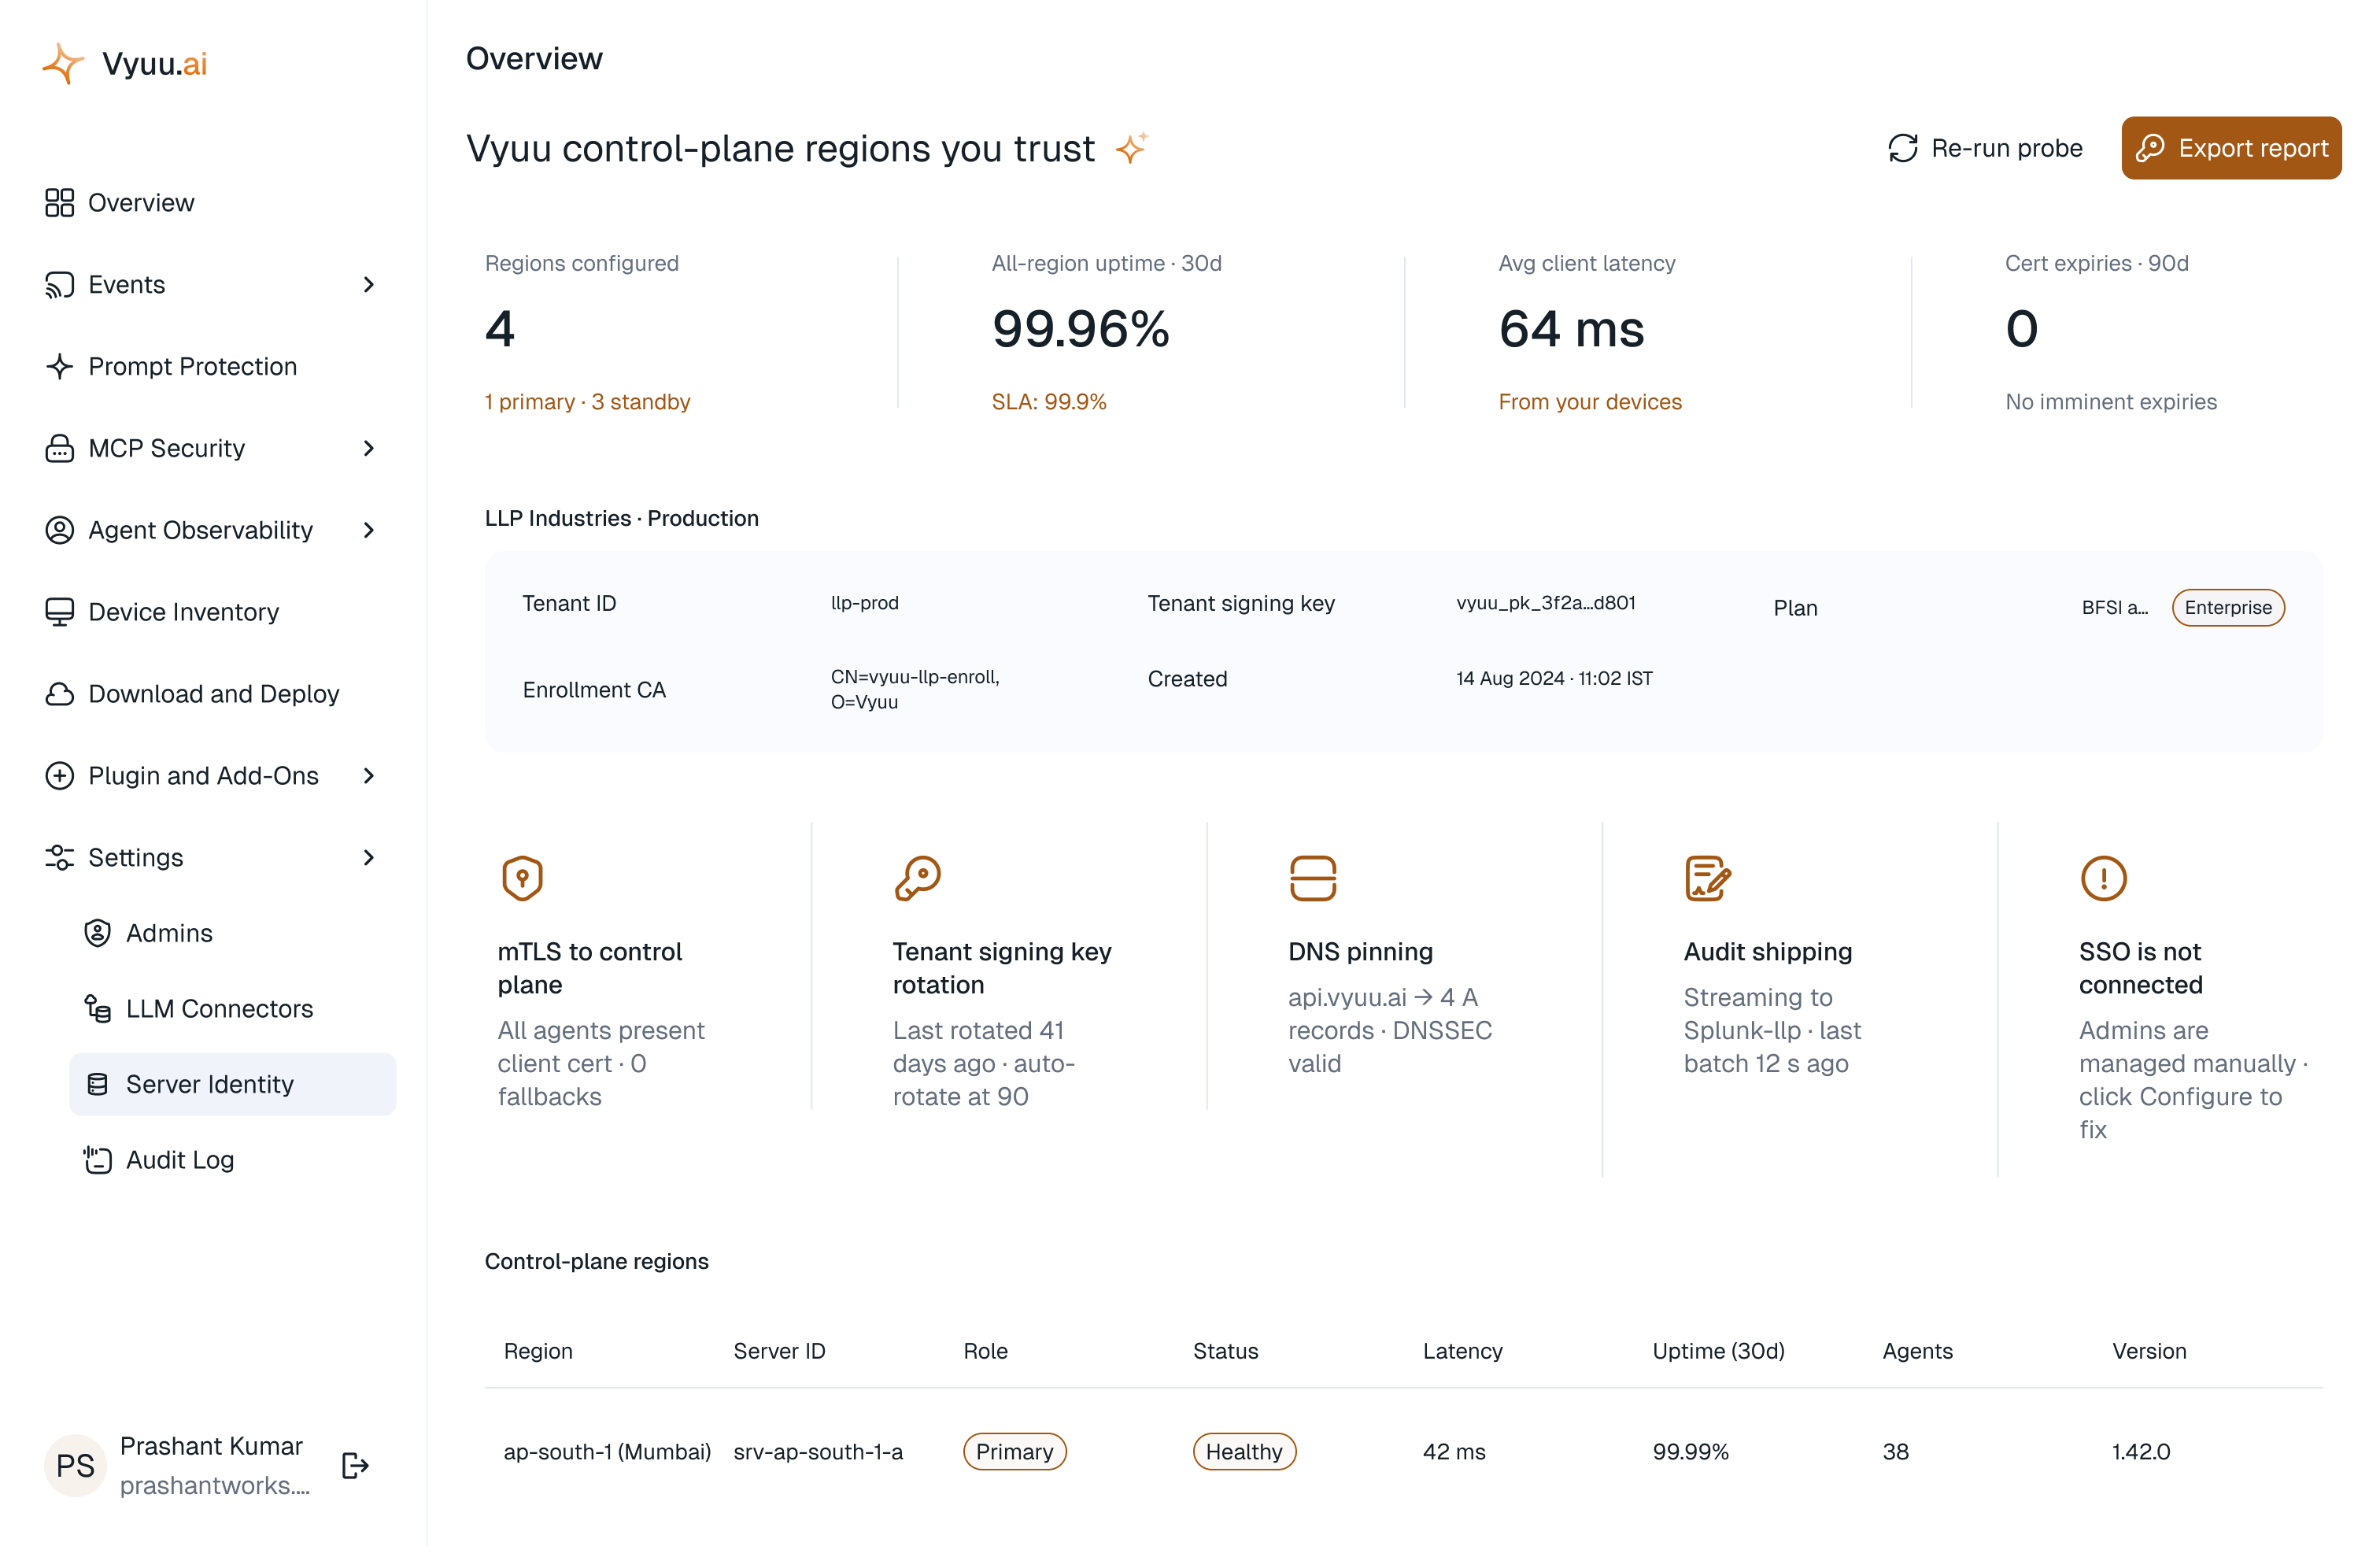Click the sparkle icon beside the page heading
This screenshot has width=2380, height=1546.
[x=1131, y=148]
